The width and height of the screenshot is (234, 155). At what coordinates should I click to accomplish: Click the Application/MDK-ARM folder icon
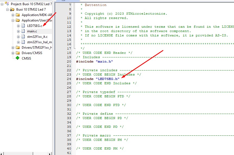18,15
